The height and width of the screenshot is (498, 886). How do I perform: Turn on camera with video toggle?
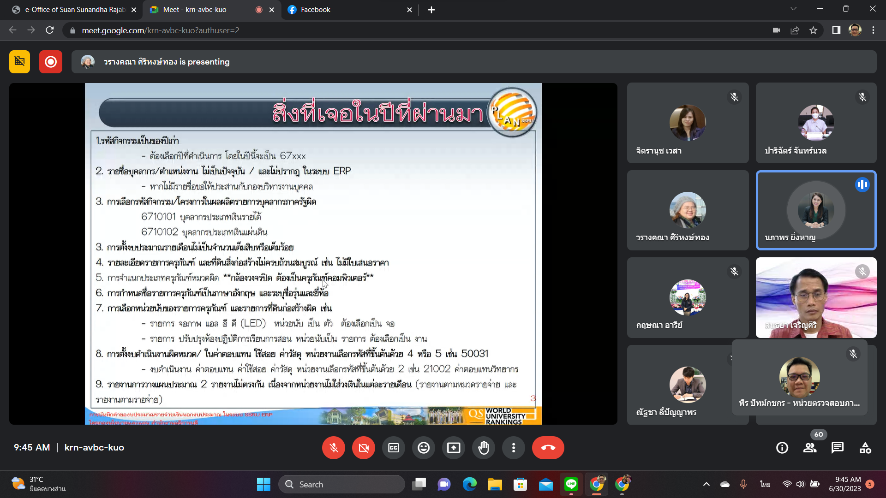[x=364, y=448]
